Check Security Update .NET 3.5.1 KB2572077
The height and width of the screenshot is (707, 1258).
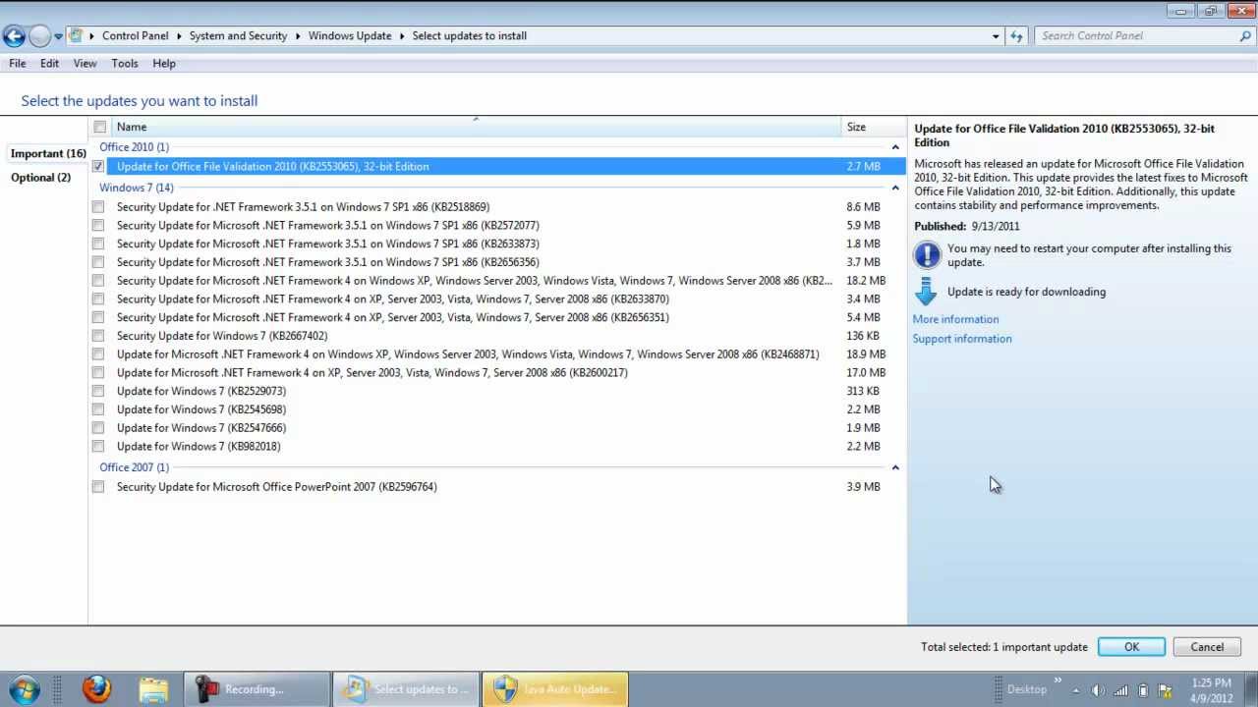(x=98, y=226)
